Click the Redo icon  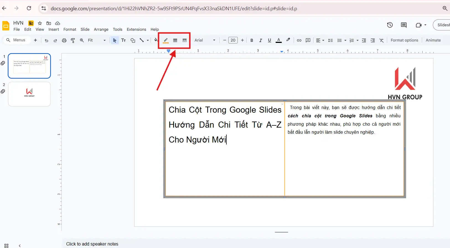55,40
